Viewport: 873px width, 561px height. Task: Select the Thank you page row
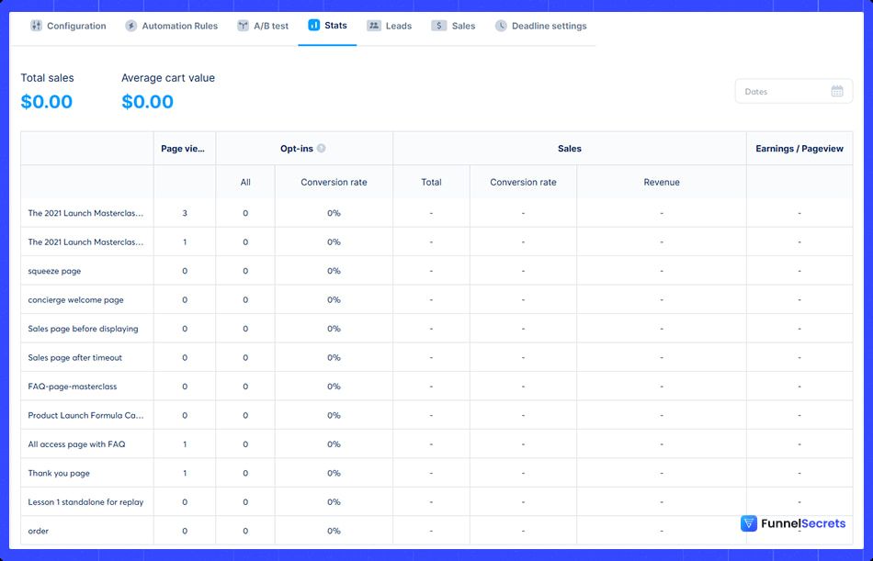pyautogui.click(x=60, y=473)
